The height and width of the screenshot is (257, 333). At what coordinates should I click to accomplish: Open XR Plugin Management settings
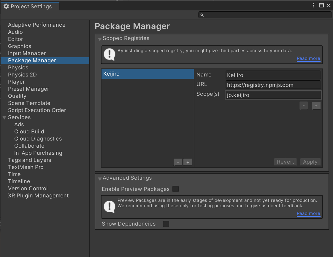(x=38, y=196)
